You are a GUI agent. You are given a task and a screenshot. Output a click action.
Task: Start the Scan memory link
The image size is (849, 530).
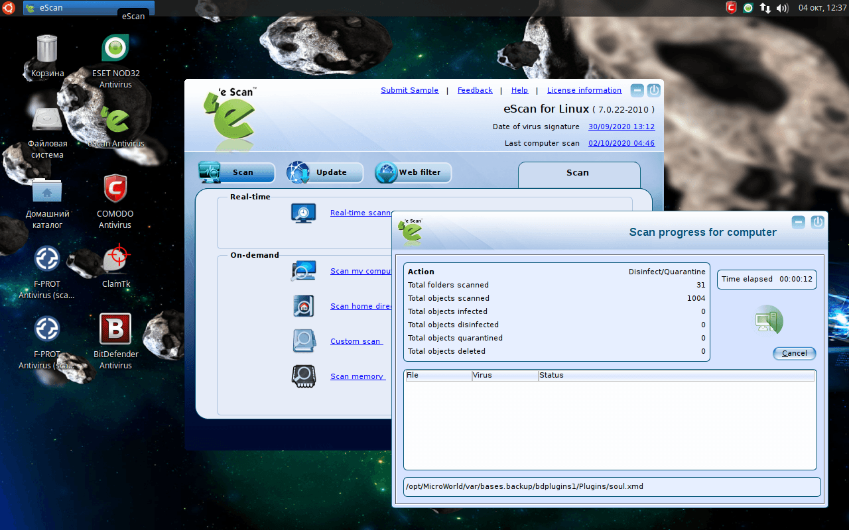click(358, 376)
